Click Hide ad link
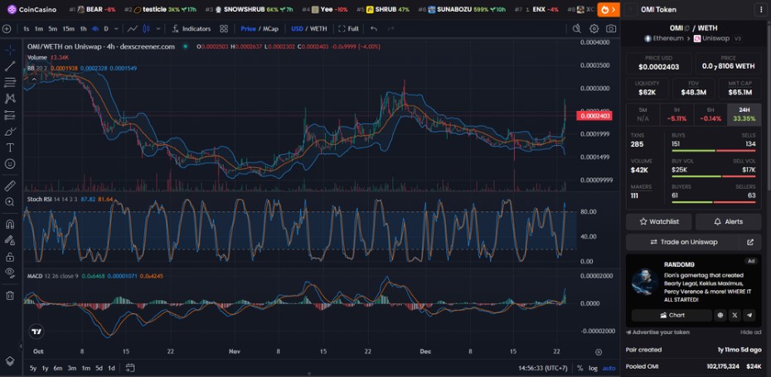Image resolution: width=771 pixels, height=377 pixels. click(x=751, y=332)
